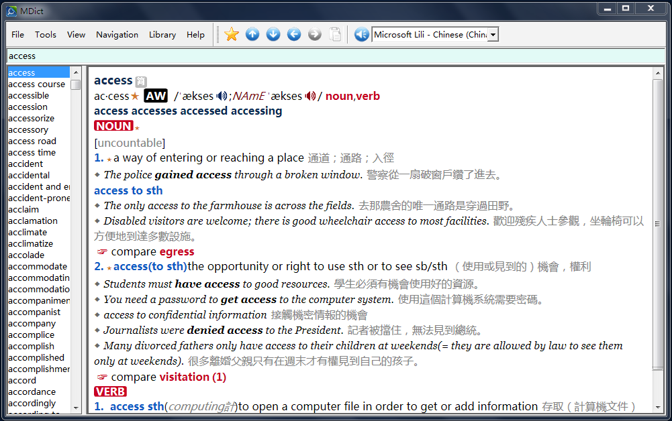Open the Tools menu
Image resolution: width=672 pixels, height=421 pixels.
click(46, 35)
